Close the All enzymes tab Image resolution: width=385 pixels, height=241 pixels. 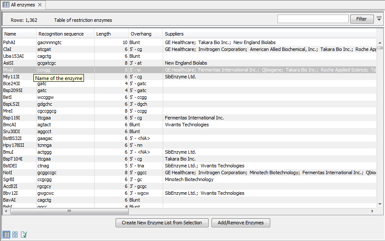(x=40, y=5)
